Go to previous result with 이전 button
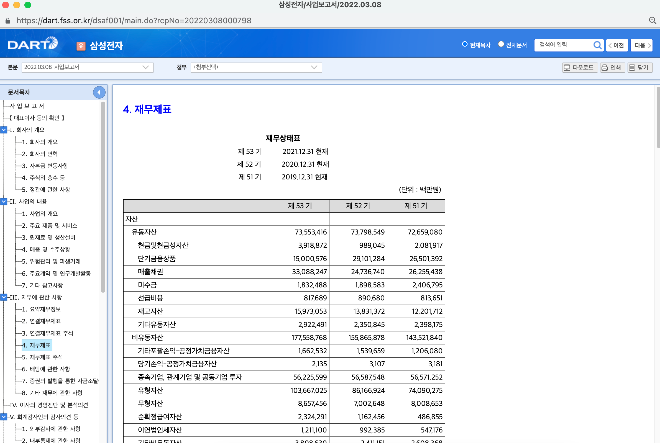 point(617,45)
